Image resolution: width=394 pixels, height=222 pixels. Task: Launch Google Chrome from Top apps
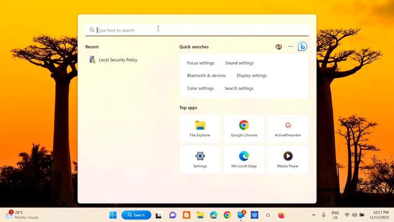[244, 129]
